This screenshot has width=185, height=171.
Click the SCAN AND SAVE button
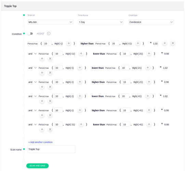pos(37,166)
